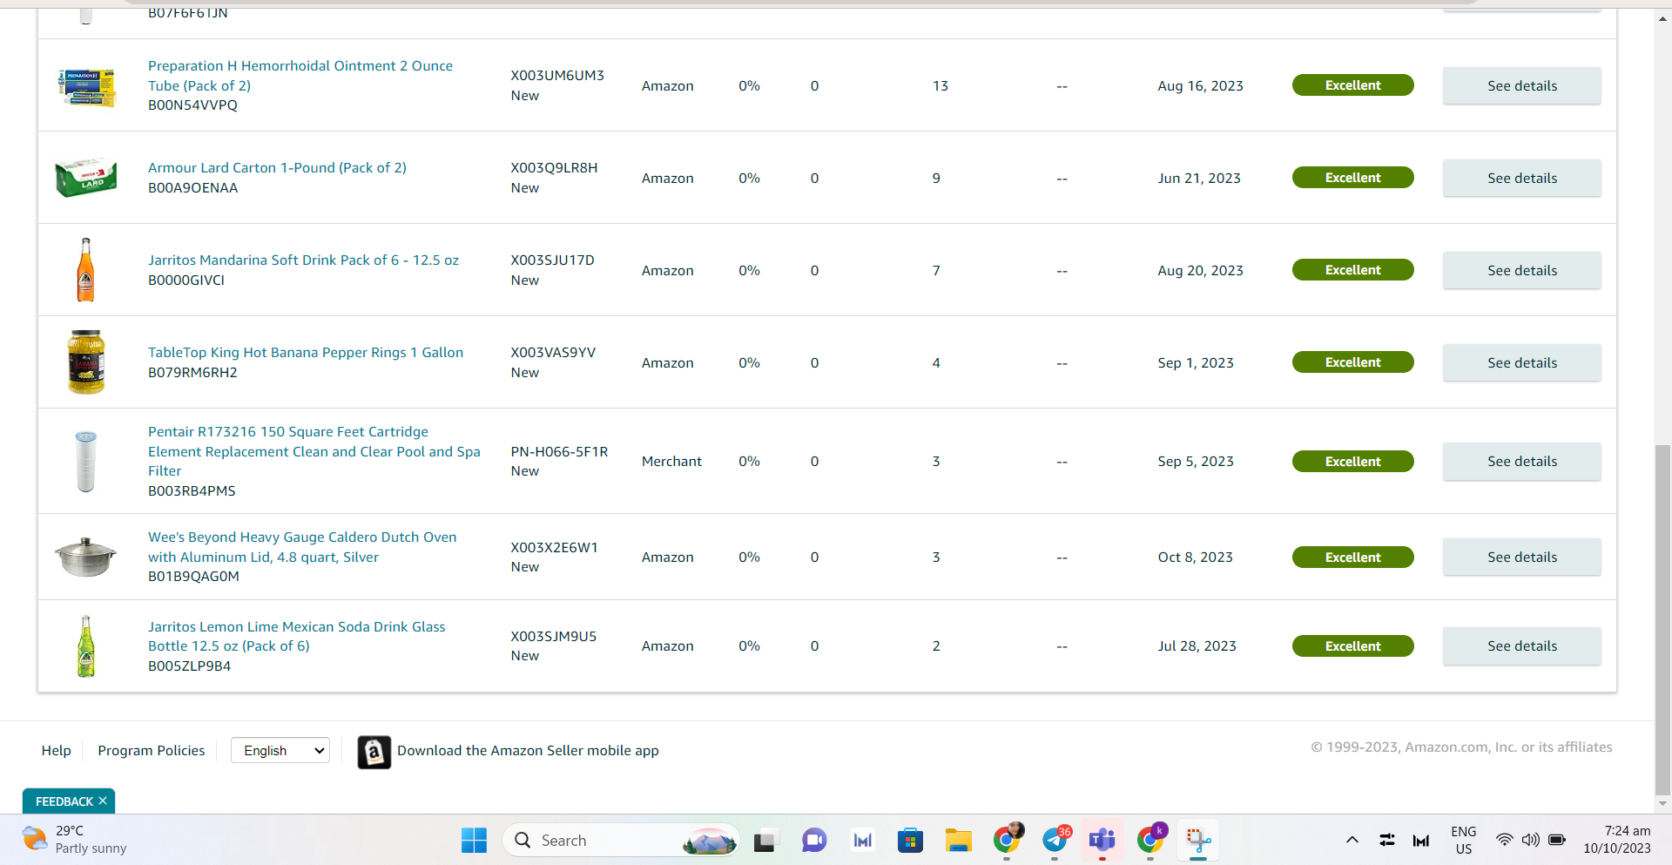Open Preparation H Hemorrhoidal Ointment product link
This screenshot has height=865, width=1672.
coord(300,76)
